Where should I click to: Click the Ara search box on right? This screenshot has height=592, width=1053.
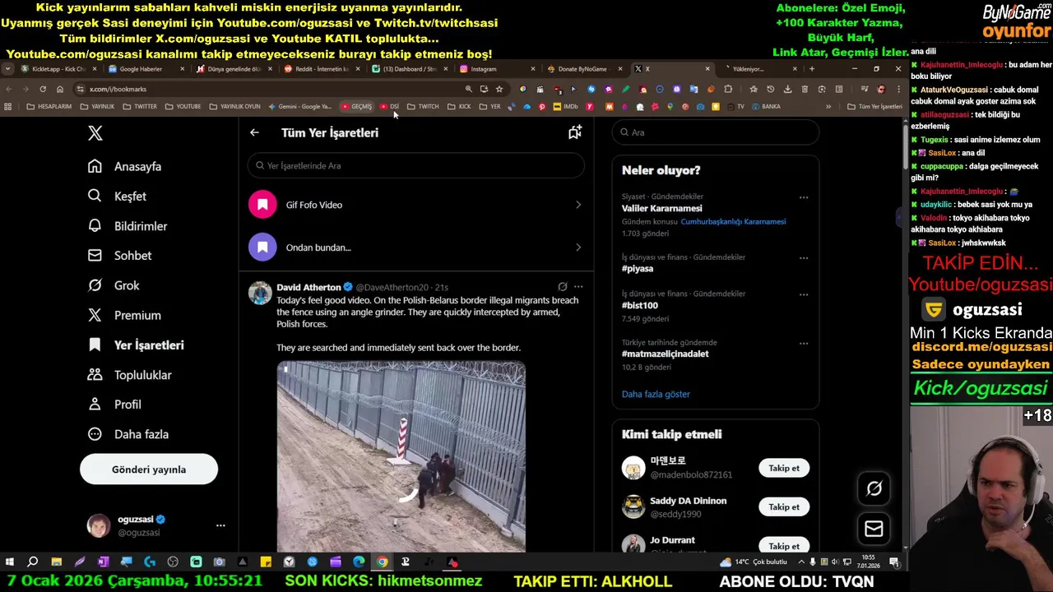(716, 132)
